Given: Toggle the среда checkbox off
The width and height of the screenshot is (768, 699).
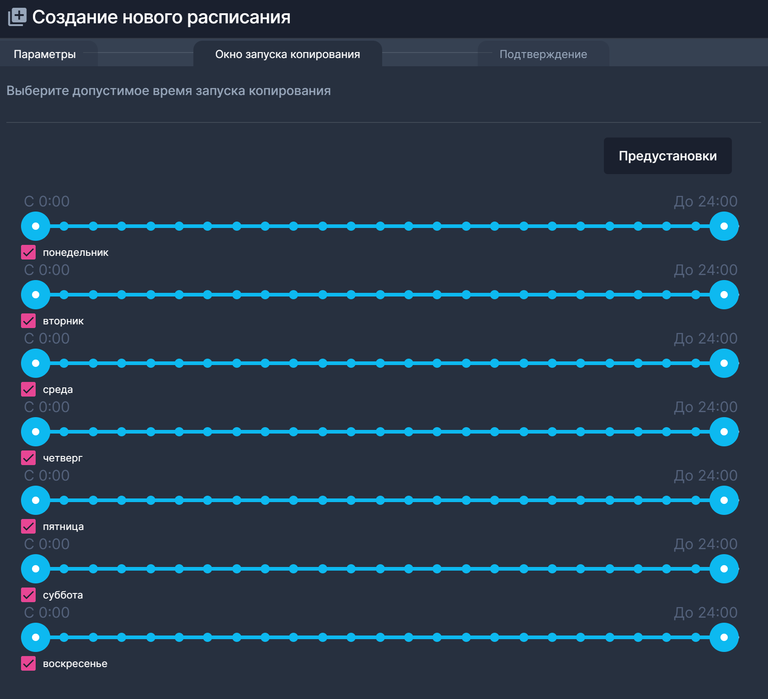Looking at the screenshot, I should [x=28, y=389].
